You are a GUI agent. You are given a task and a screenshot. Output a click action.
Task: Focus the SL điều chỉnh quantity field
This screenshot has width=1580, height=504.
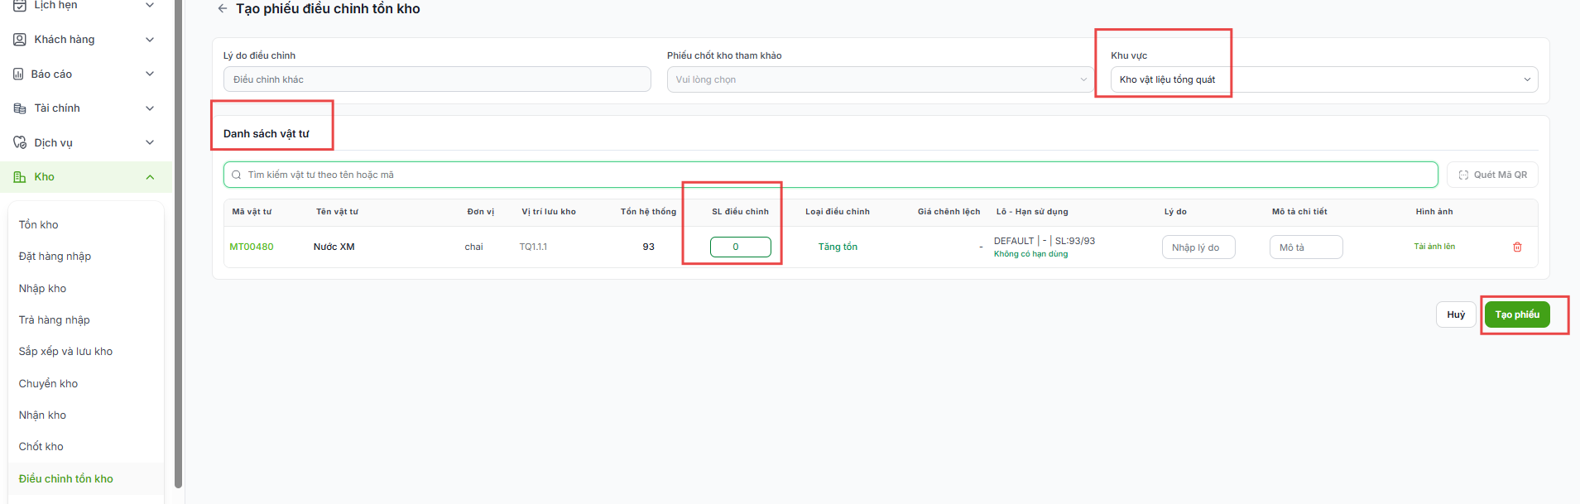coord(740,247)
